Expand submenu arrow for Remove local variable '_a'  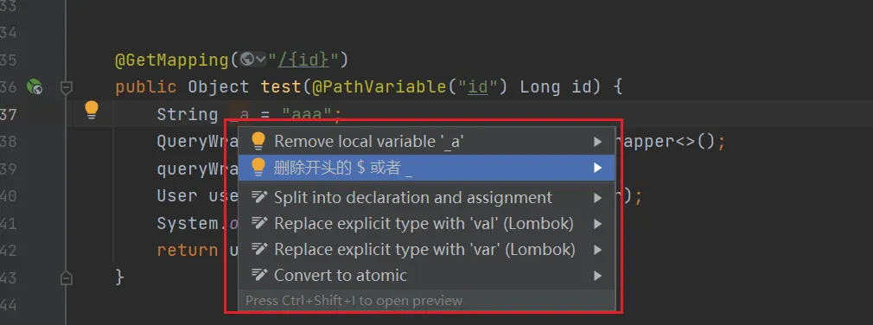point(597,142)
